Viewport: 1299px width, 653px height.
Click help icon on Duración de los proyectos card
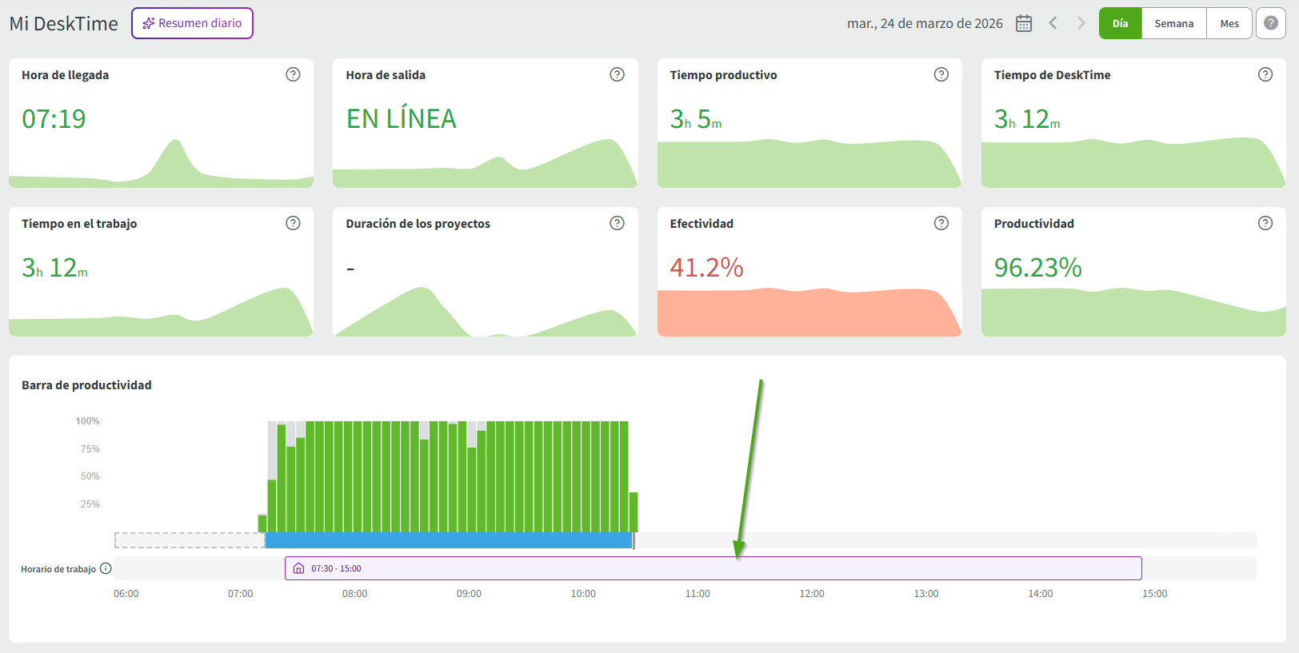(617, 223)
